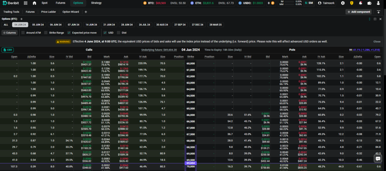This screenshot has width=386, height=171.
Task: Open the Columns settings button
Action: [9, 33]
